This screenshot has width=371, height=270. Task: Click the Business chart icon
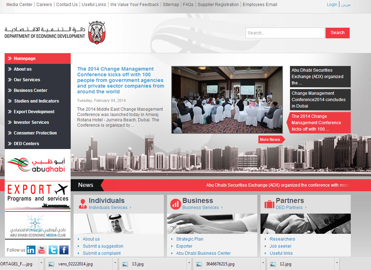176,204
